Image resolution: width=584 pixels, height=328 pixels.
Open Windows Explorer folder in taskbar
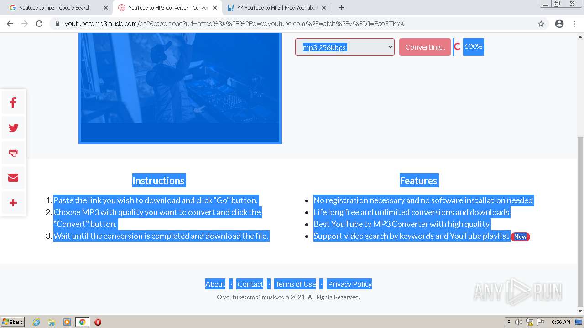(x=52, y=322)
